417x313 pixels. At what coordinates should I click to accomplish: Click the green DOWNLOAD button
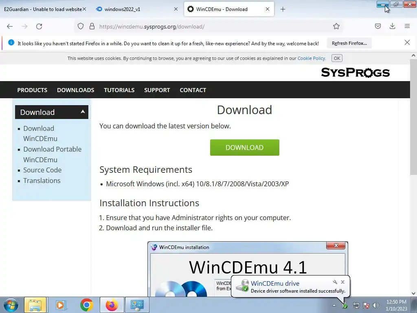click(x=244, y=148)
